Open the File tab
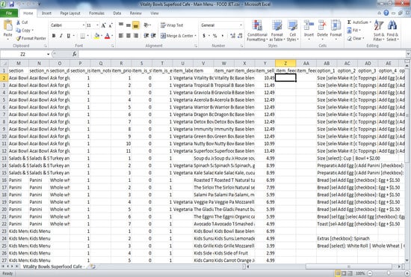The width and height of the screenshot is (411, 277). tap(9, 13)
